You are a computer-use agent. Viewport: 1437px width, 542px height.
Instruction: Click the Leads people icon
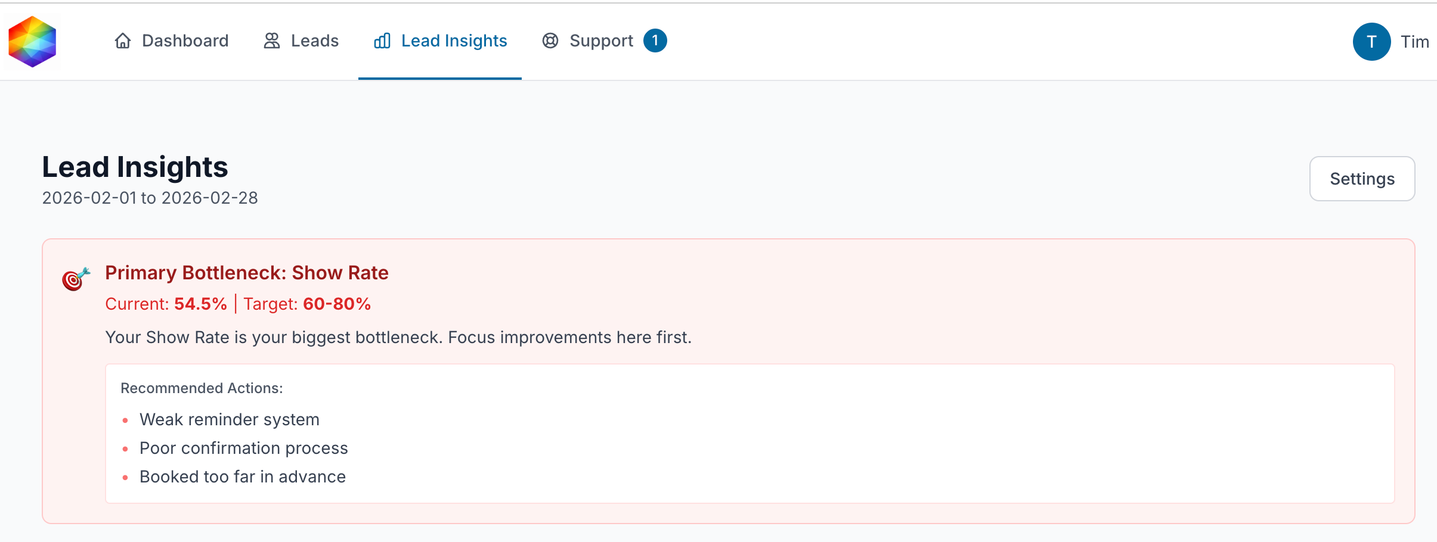coord(272,41)
